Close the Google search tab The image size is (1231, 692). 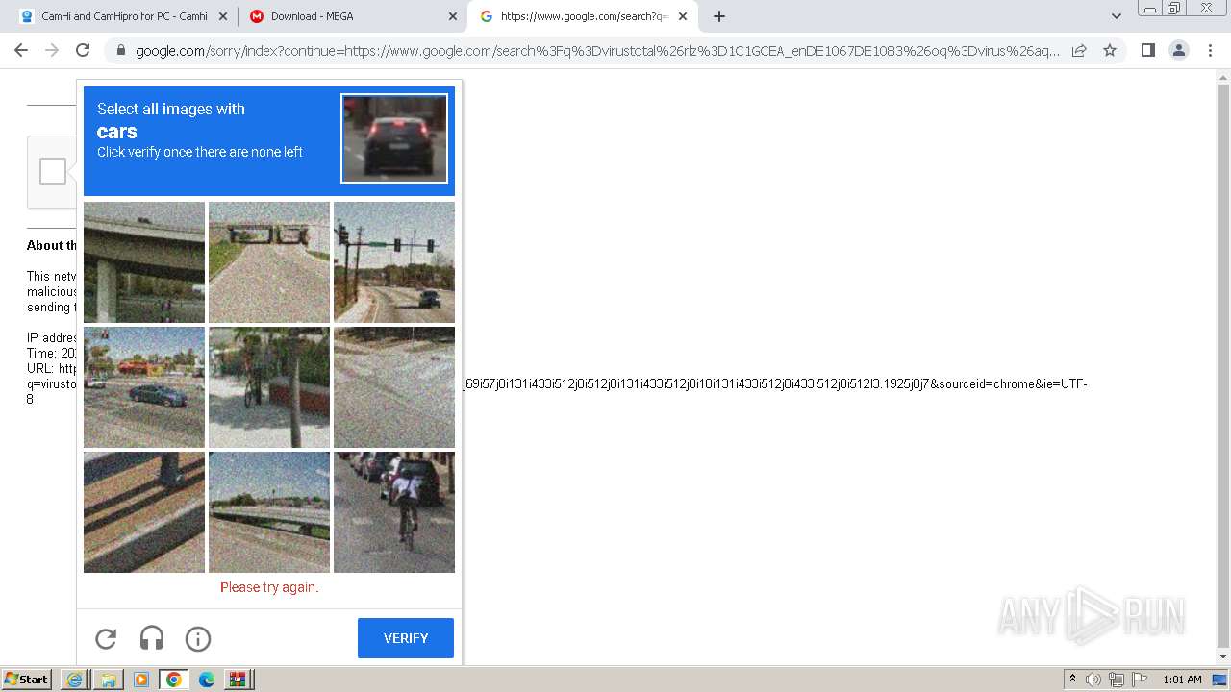pos(683,16)
